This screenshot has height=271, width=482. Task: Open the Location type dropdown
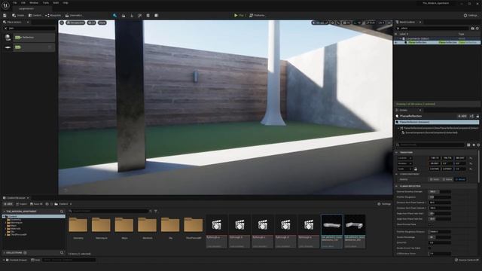[405, 158]
